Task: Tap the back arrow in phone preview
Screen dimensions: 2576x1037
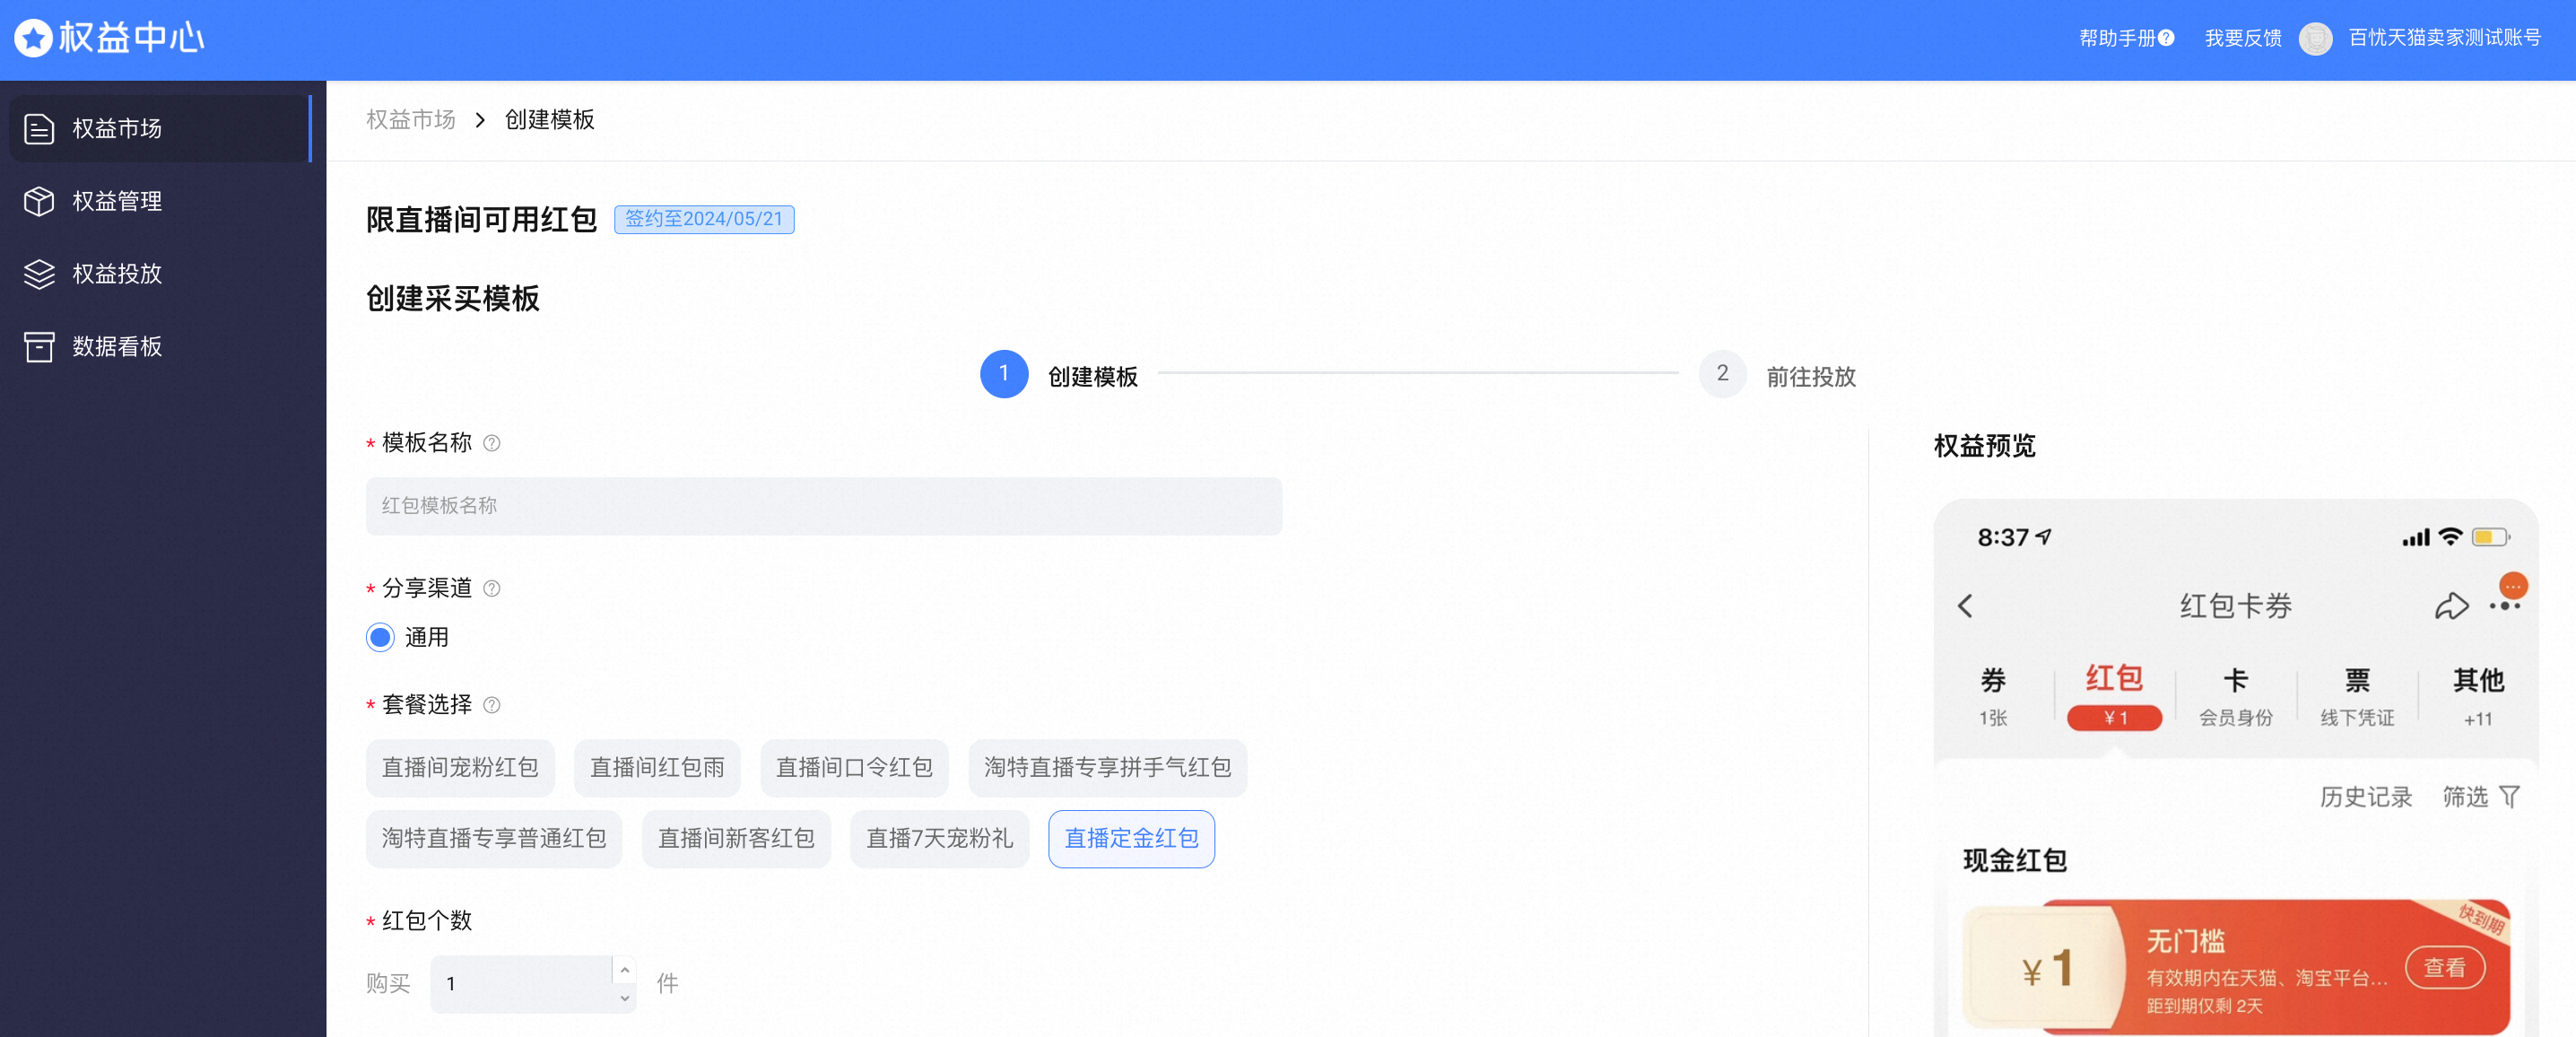Action: (1965, 606)
